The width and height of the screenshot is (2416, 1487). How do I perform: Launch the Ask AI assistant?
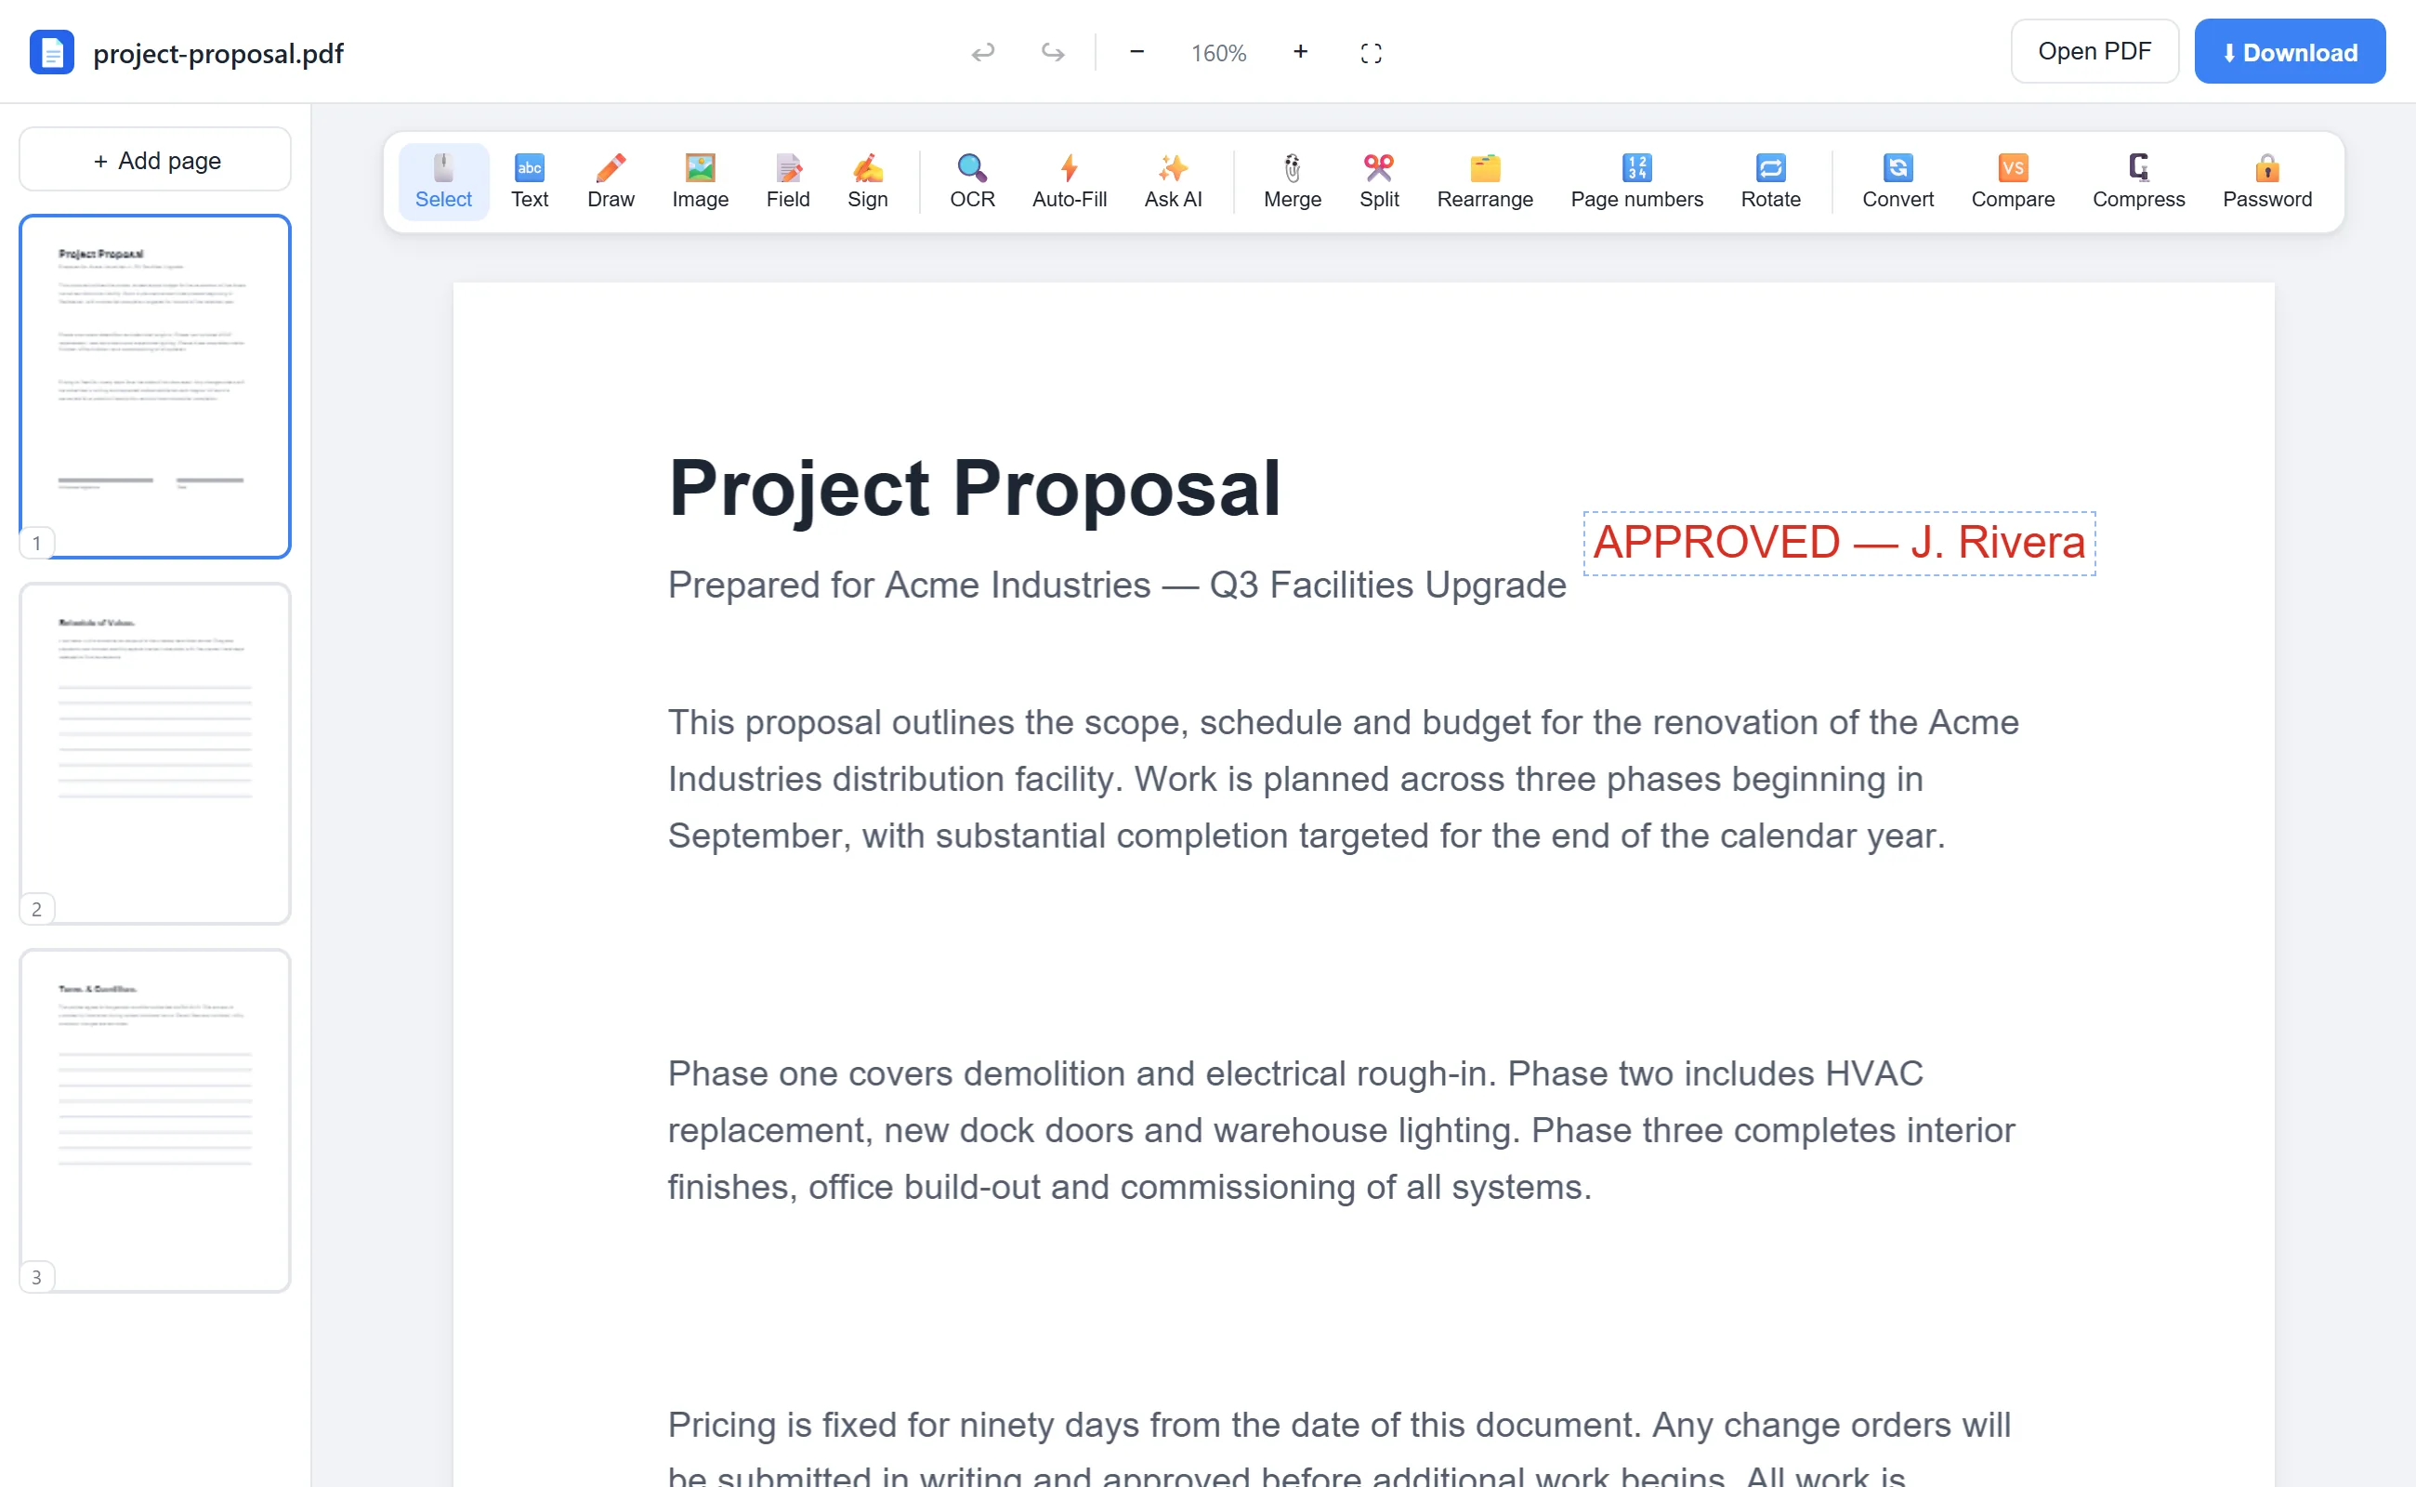pos(1172,182)
